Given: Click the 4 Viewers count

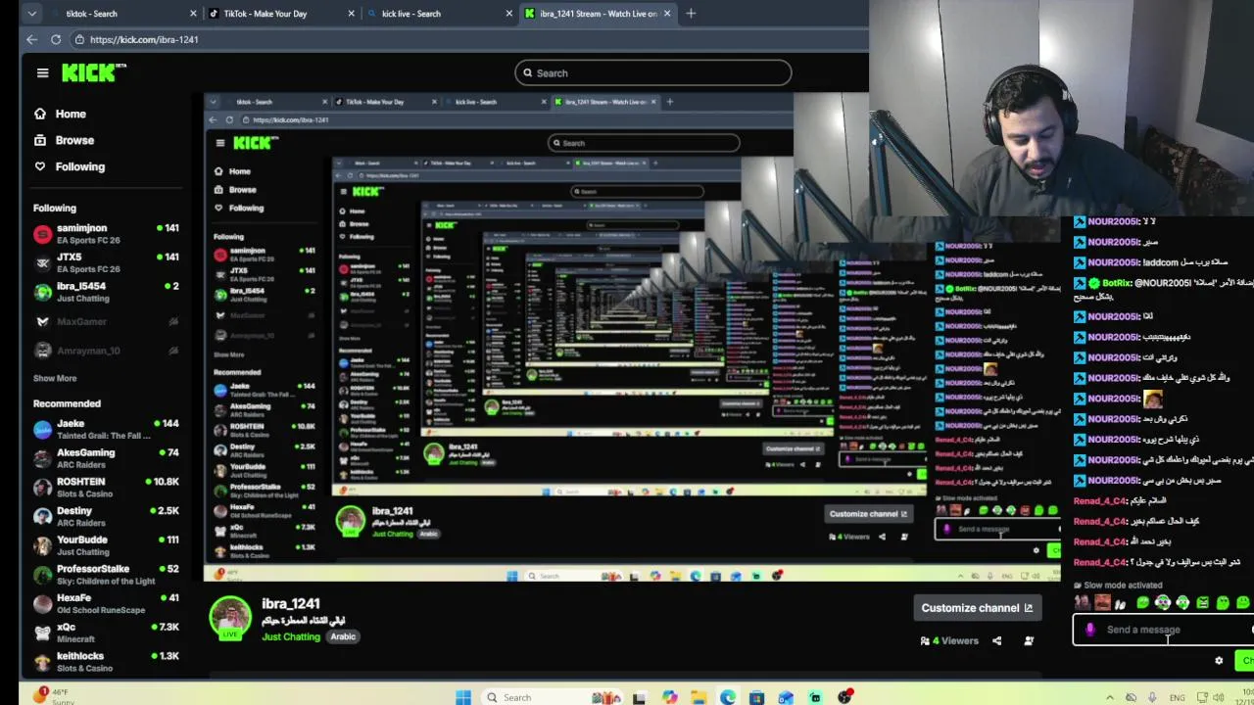Looking at the screenshot, I should click(949, 640).
